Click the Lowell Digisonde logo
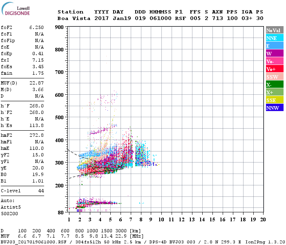The height and width of the screenshot is (245, 286). [x=16, y=9]
